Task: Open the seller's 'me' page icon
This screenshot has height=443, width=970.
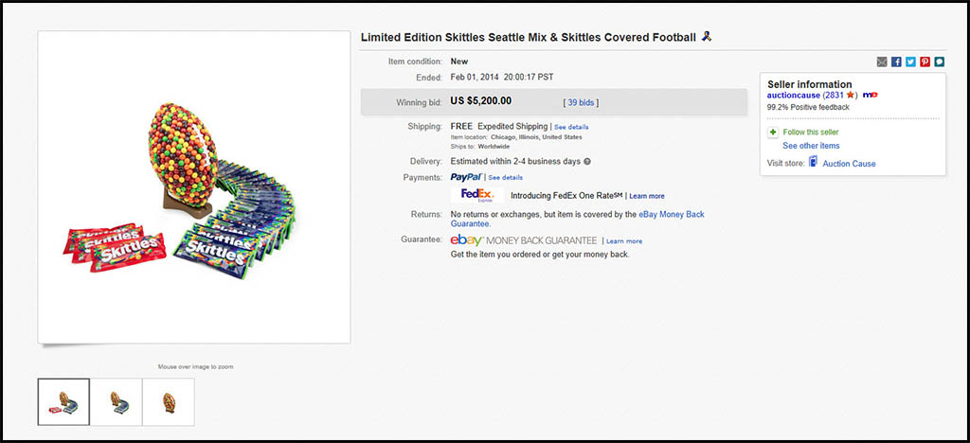Action: pos(869,96)
